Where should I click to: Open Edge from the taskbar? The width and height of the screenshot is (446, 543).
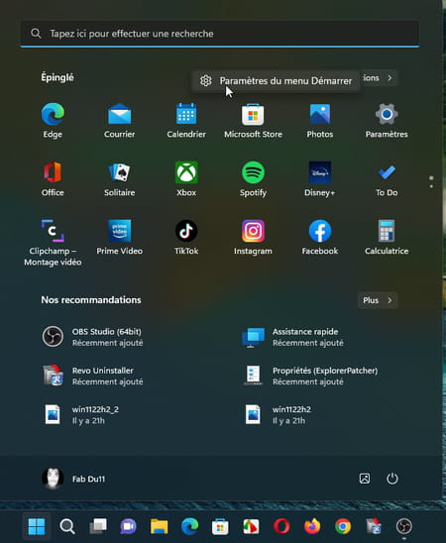coord(189,526)
